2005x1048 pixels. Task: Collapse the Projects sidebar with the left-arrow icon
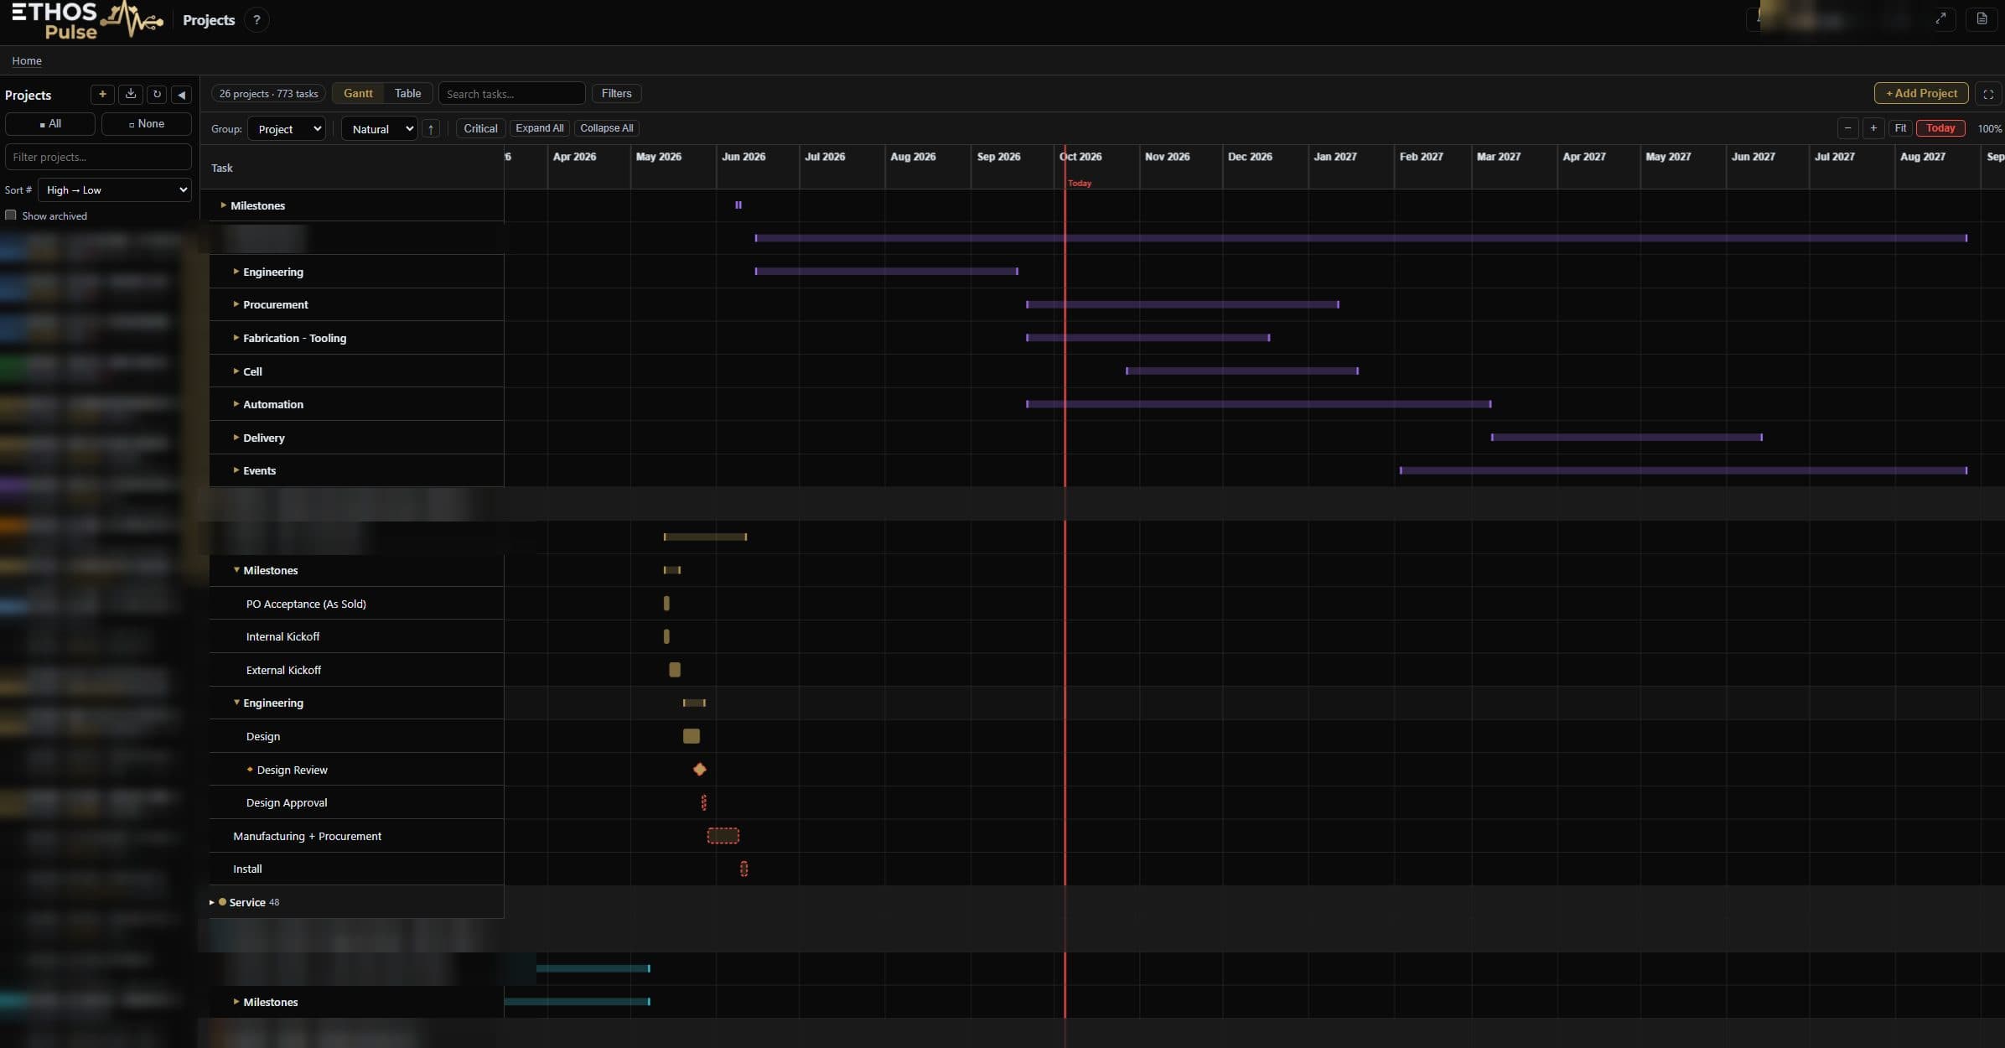pos(181,94)
